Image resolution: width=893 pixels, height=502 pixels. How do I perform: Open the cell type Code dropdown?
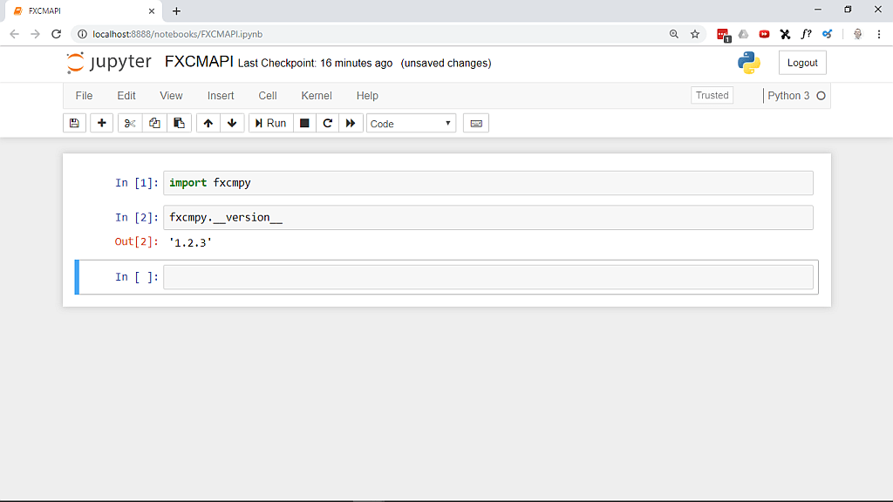411,124
